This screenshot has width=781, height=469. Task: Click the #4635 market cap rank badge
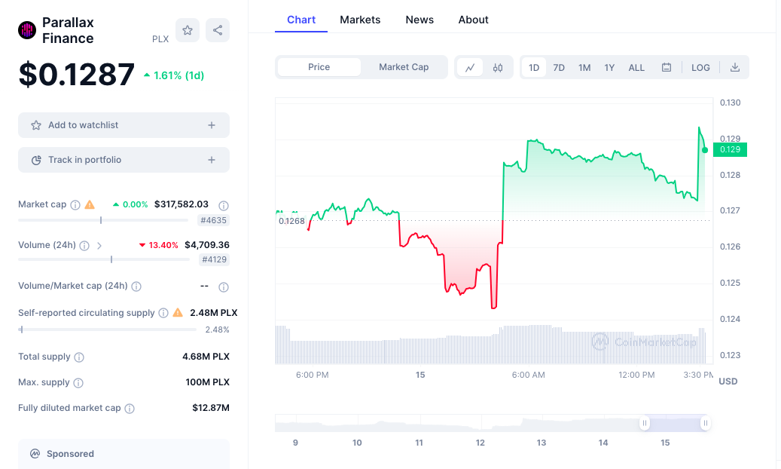pyautogui.click(x=213, y=220)
